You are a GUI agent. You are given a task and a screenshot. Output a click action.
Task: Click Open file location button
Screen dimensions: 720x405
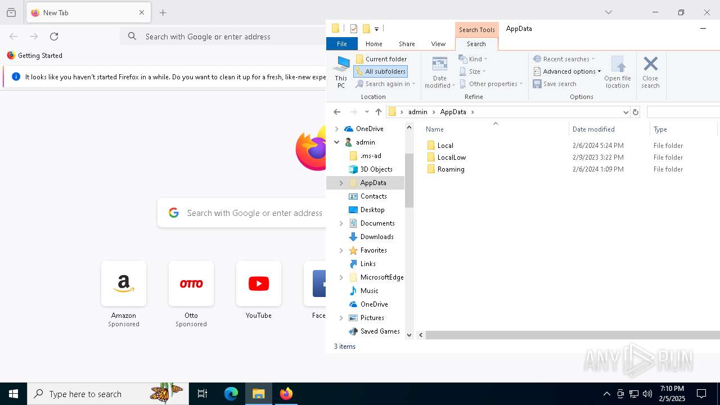tap(617, 72)
